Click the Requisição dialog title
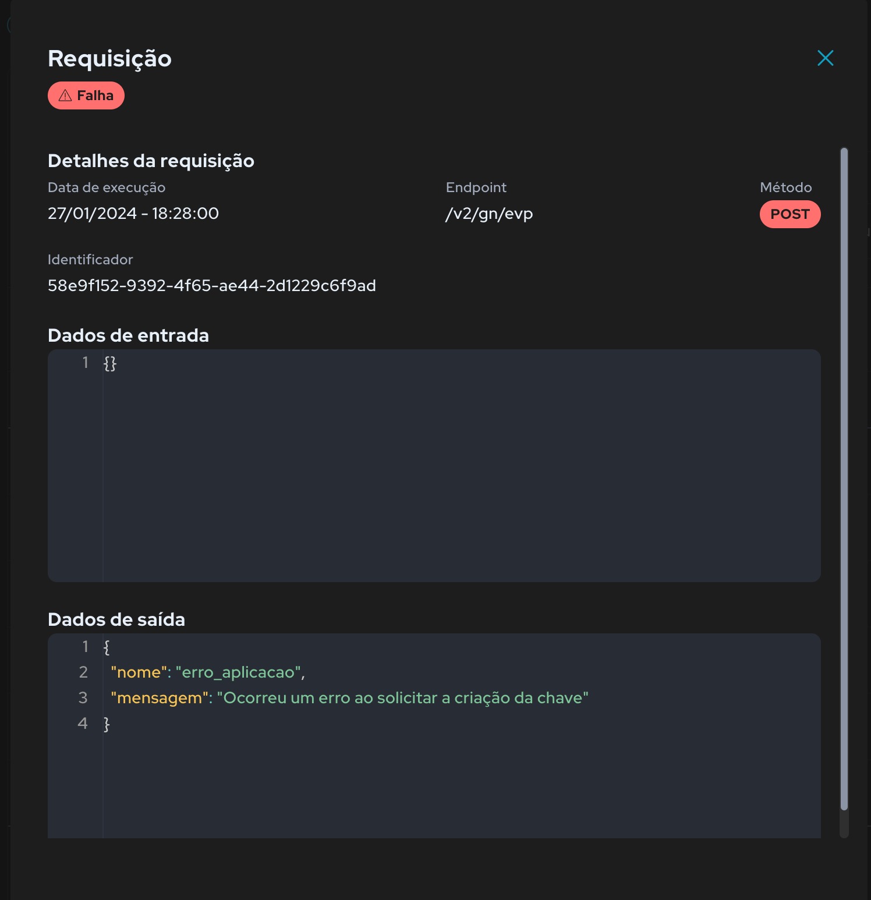Viewport: 871px width, 900px height. pos(109,59)
